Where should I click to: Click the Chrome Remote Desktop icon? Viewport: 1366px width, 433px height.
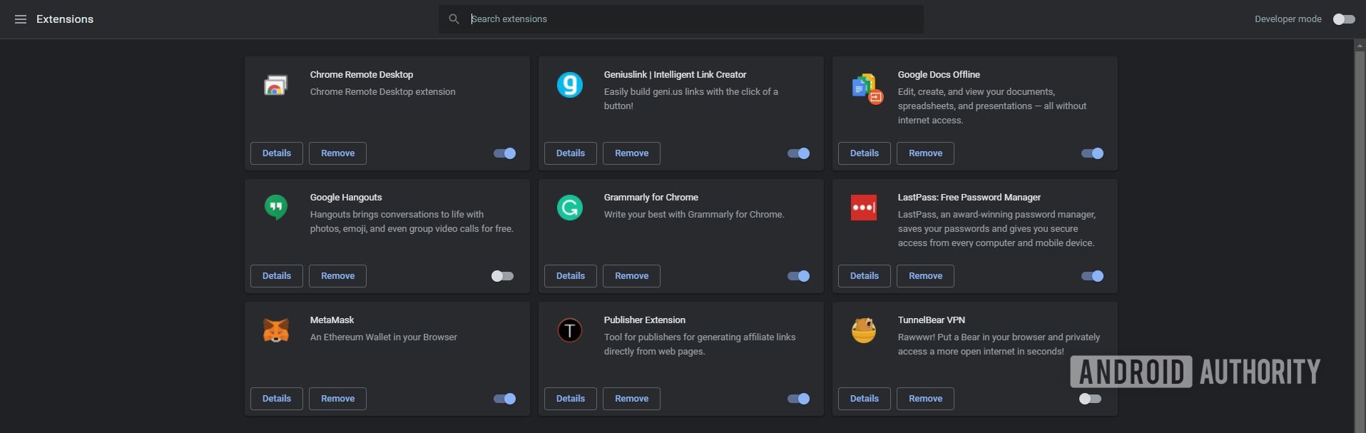276,86
